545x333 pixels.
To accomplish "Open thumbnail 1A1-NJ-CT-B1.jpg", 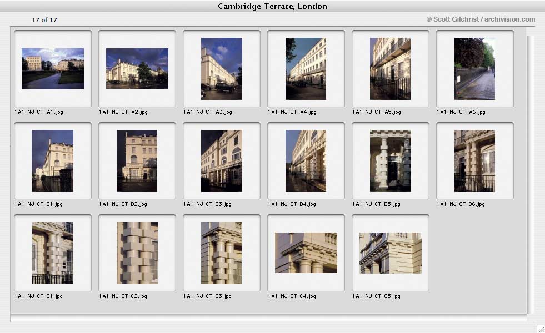I will pos(53,161).
